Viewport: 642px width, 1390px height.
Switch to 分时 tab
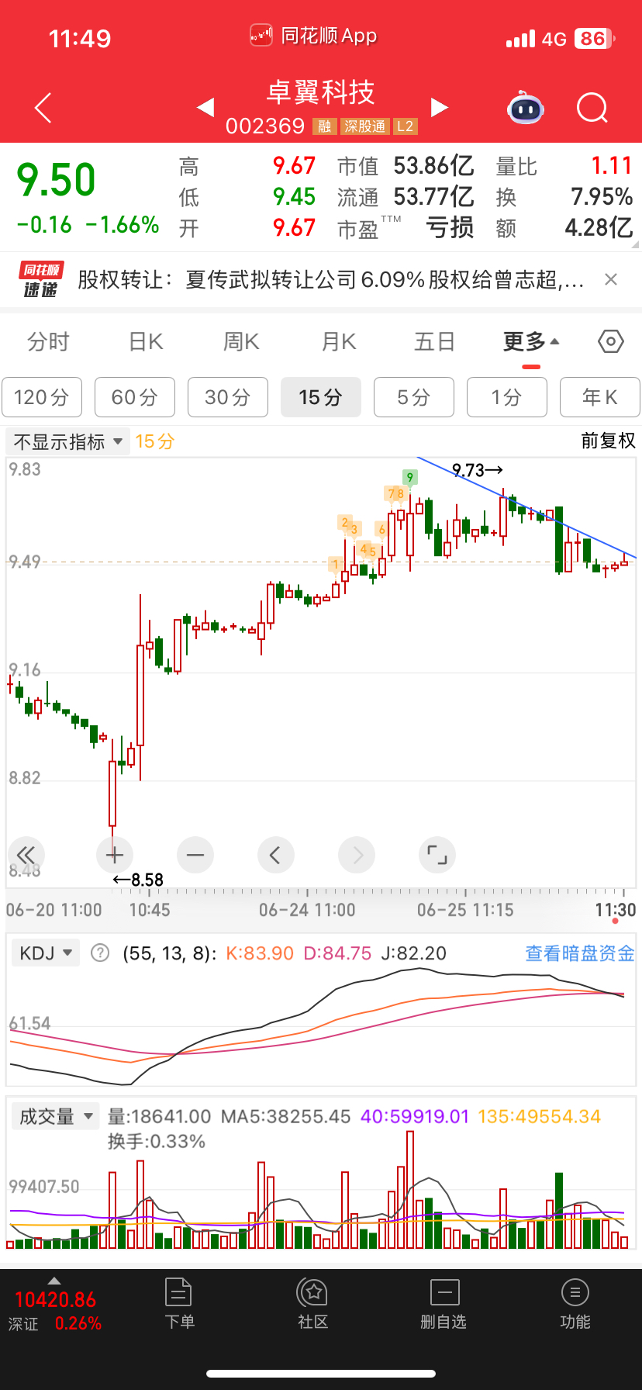48,341
